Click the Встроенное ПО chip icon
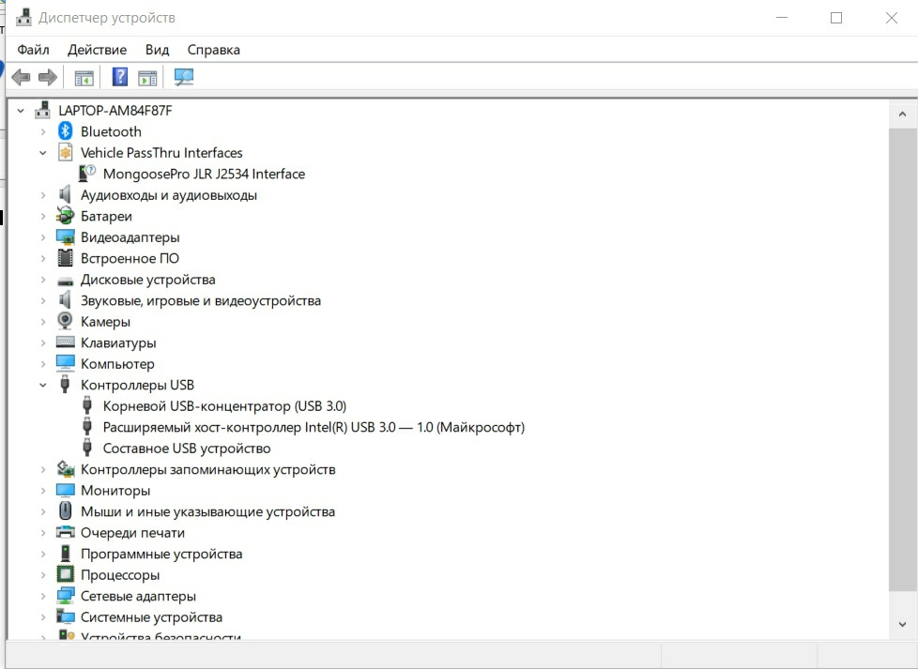Image resolution: width=918 pixels, height=669 pixels. click(x=65, y=258)
